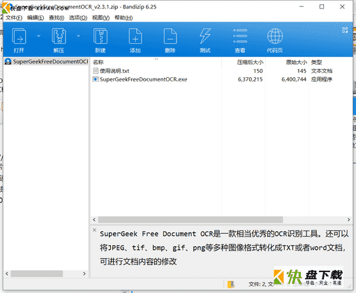This screenshot has width=356, height=293.
Task: Expand the Open button dropdown arrow
Action: [38, 35]
